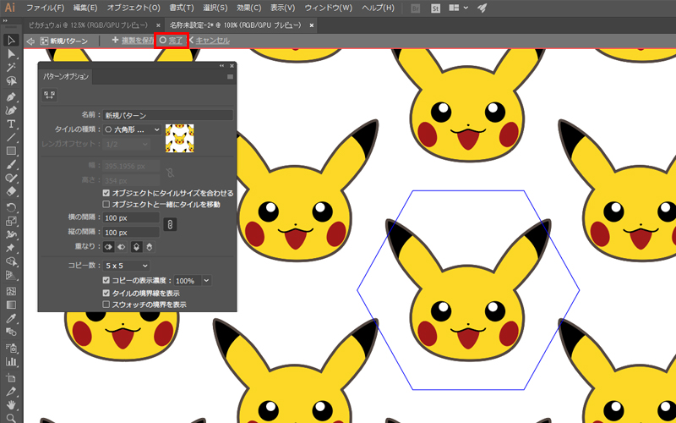Viewport: 676px width, 423px height.
Task: Select the Mesh tool
Action: [11, 291]
